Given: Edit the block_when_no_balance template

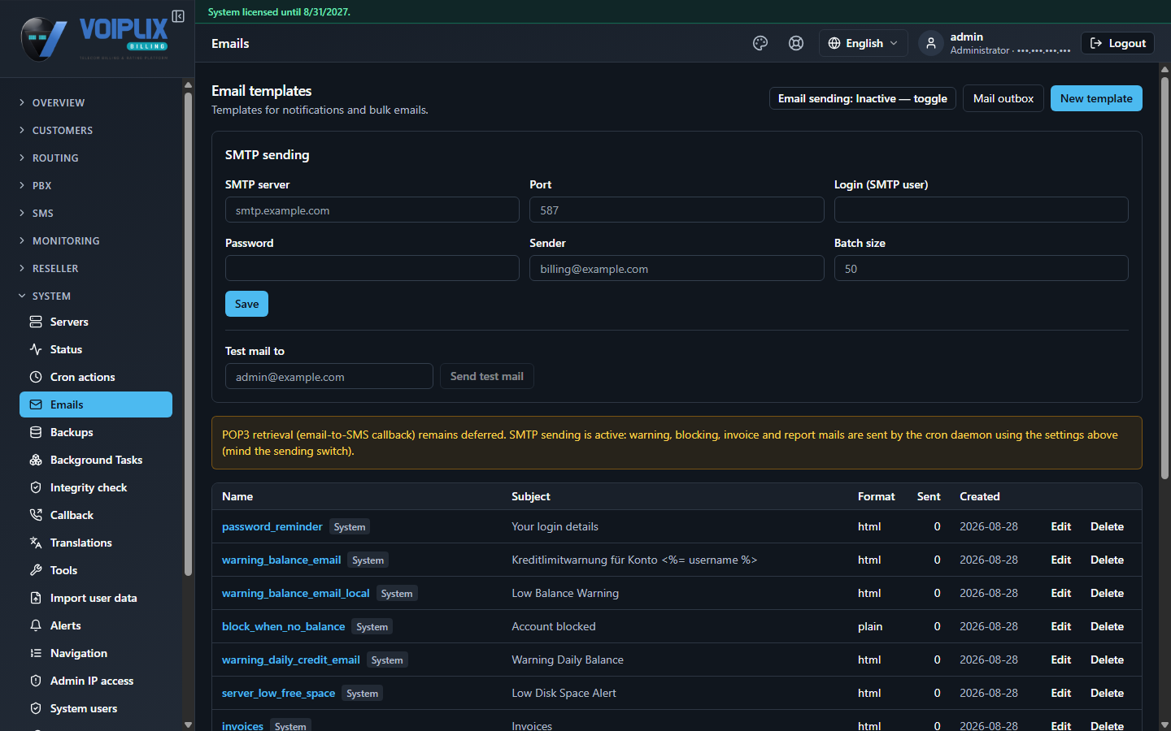Looking at the screenshot, I should click(x=1060, y=626).
